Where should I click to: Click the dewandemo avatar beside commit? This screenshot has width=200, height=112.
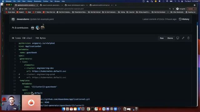coord(13,19)
